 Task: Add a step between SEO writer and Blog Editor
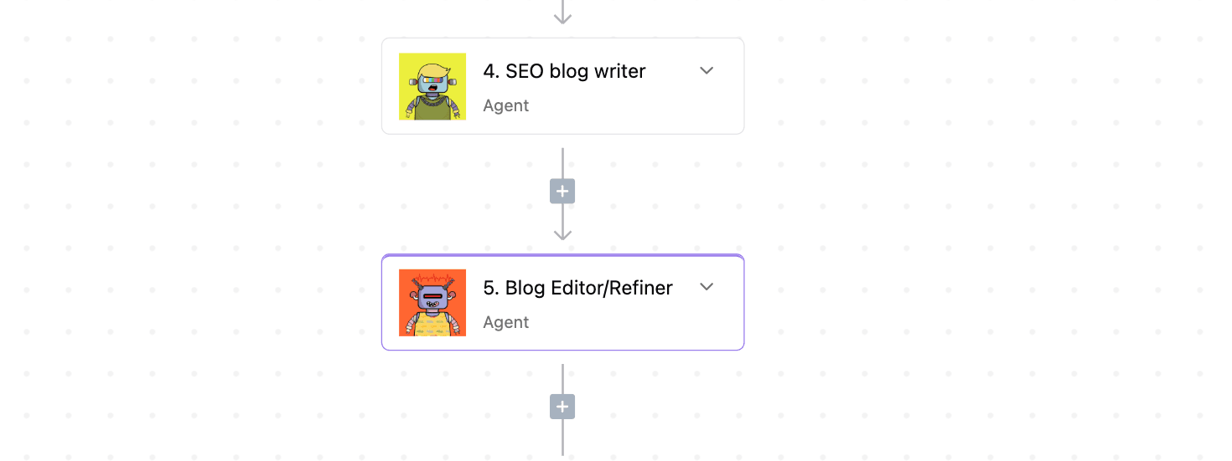[x=562, y=192]
